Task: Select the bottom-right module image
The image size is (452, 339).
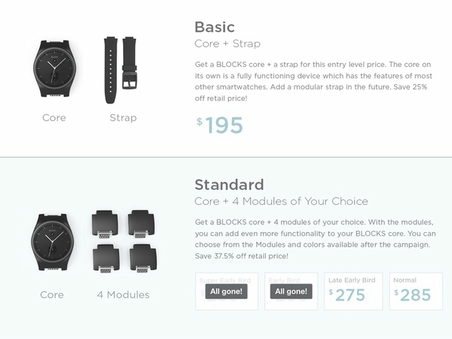Action: 144,259
